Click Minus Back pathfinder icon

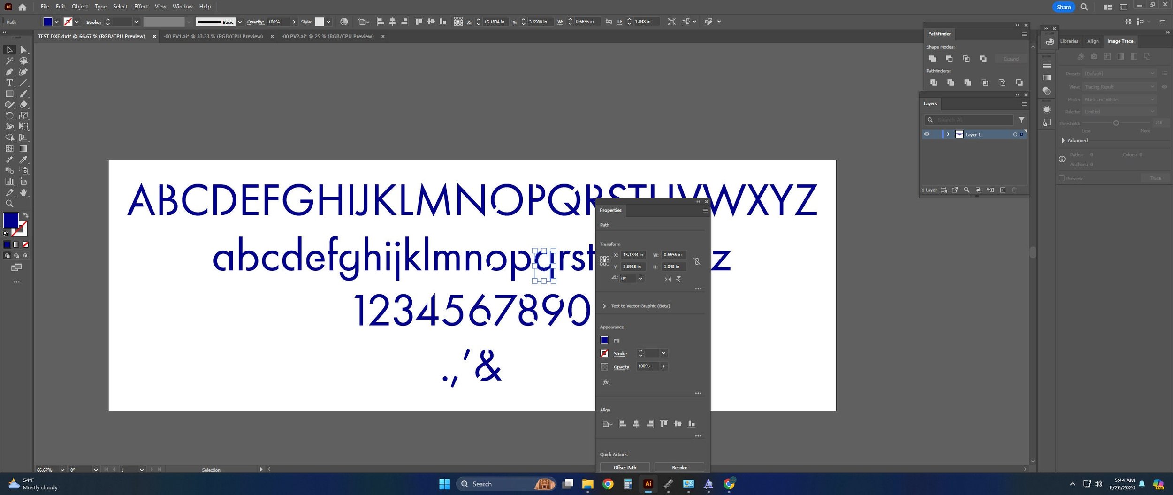click(1019, 83)
